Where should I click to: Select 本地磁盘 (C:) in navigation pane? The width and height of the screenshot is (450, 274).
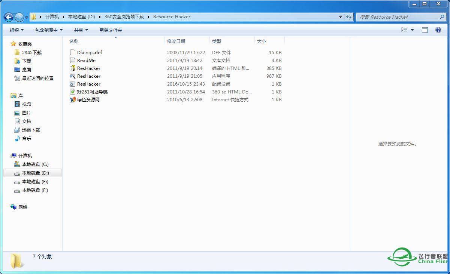point(35,164)
